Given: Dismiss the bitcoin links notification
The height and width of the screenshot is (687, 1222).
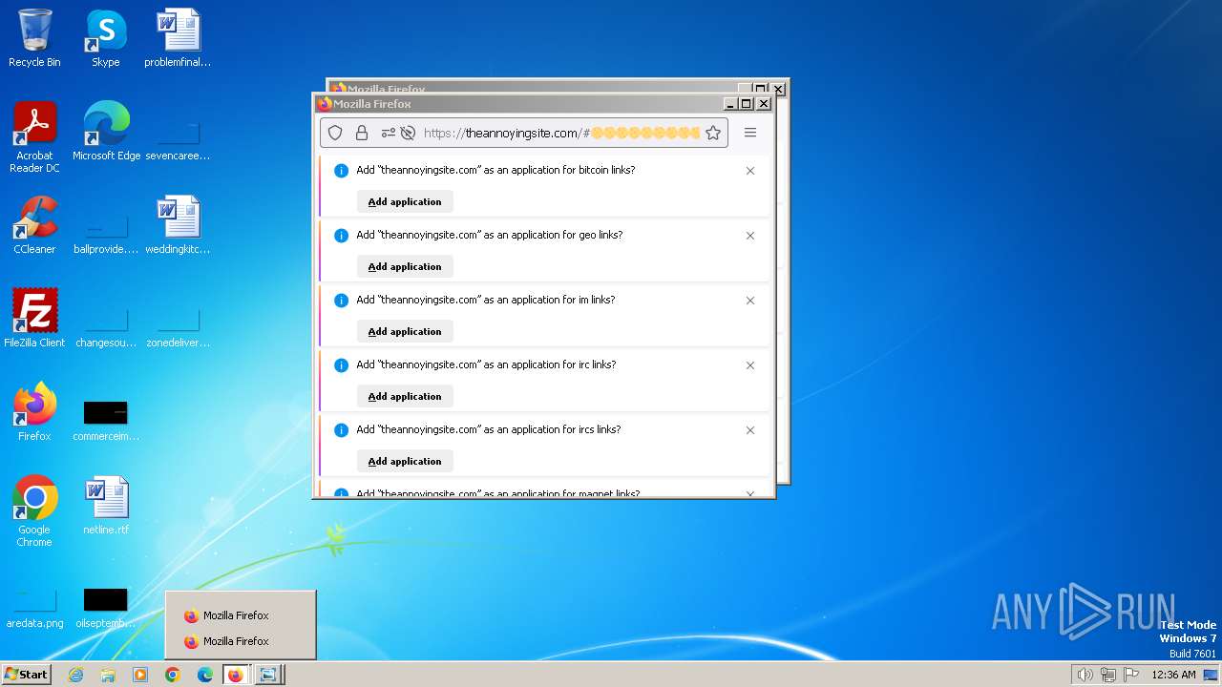Looking at the screenshot, I should [x=750, y=171].
